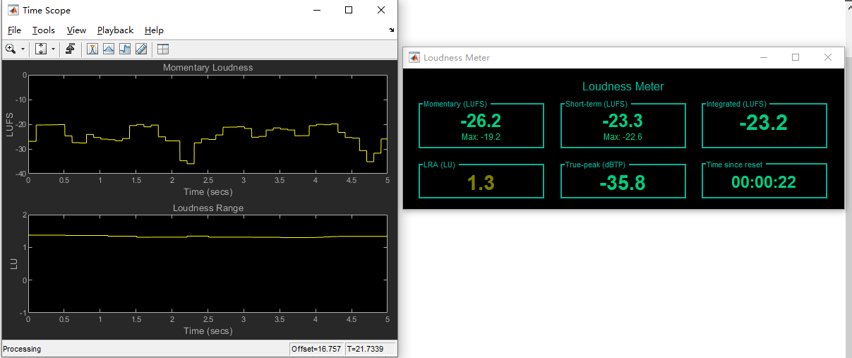Click the Momentary value -26.2
This screenshot has width=852, height=358.
click(481, 121)
